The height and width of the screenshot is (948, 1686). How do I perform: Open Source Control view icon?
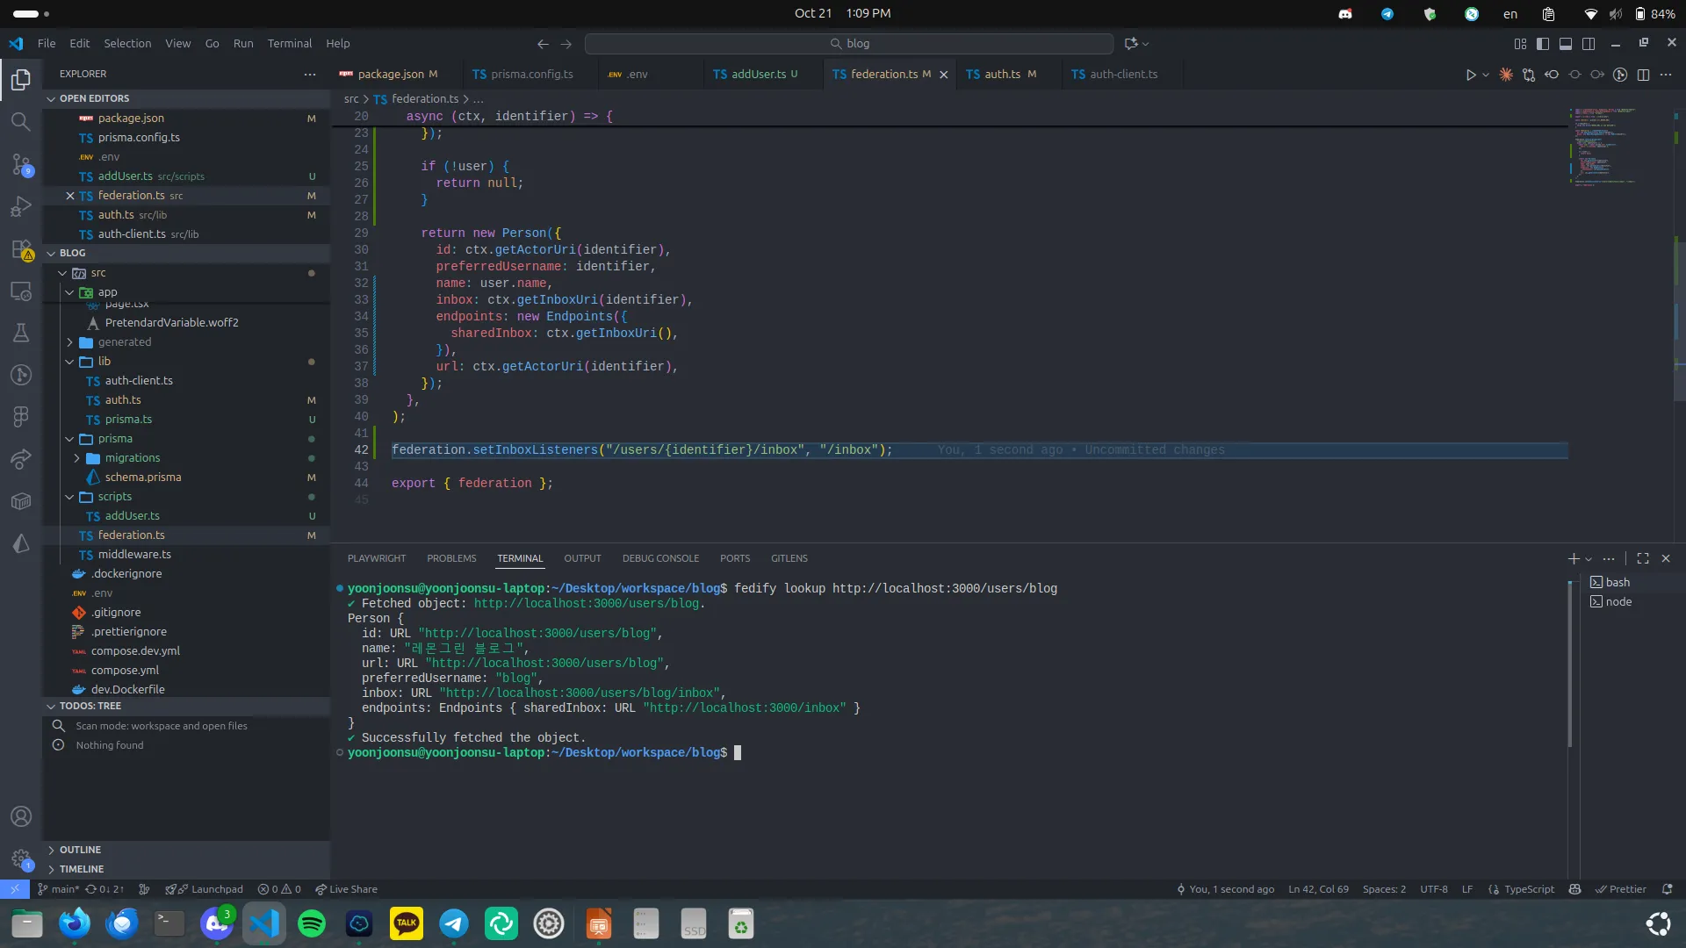pyautogui.click(x=21, y=164)
